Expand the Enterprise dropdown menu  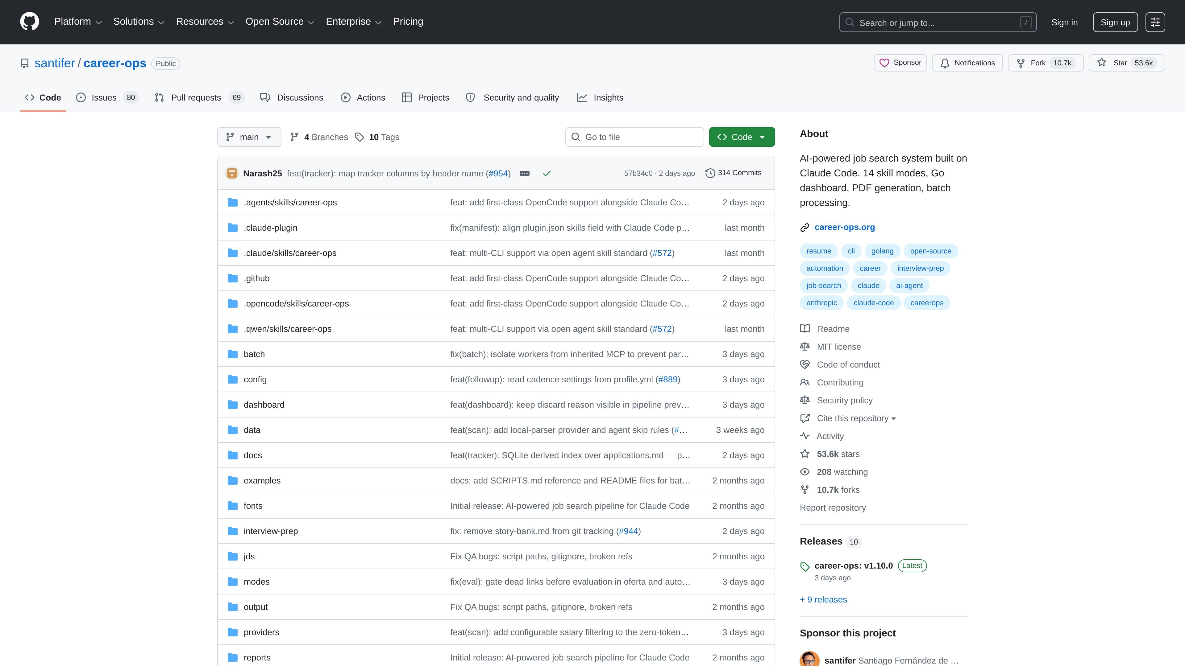point(353,22)
